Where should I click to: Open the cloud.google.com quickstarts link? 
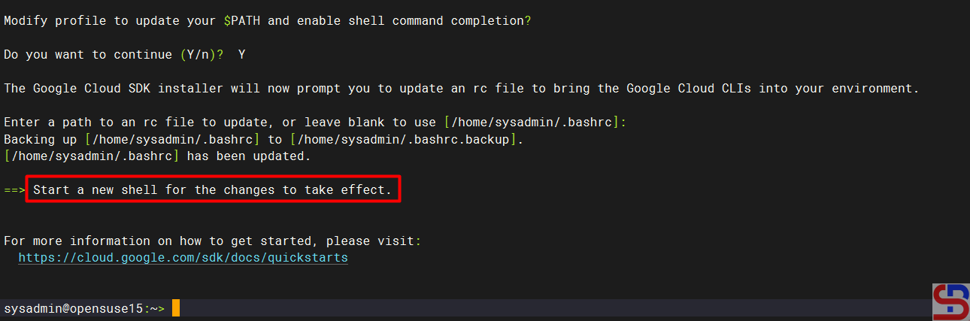pyautogui.click(x=183, y=258)
